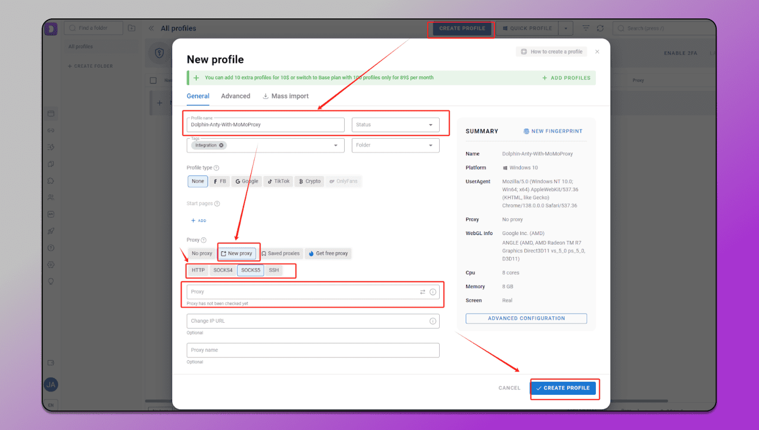Click the refresh icon in top toolbar
The width and height of the screenshot is (759, 430).
tap(600, 28)
